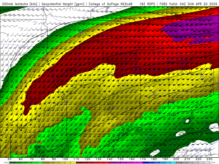
Task: Click the 10560 contour label in olive shading
Action: click(21, 128)
